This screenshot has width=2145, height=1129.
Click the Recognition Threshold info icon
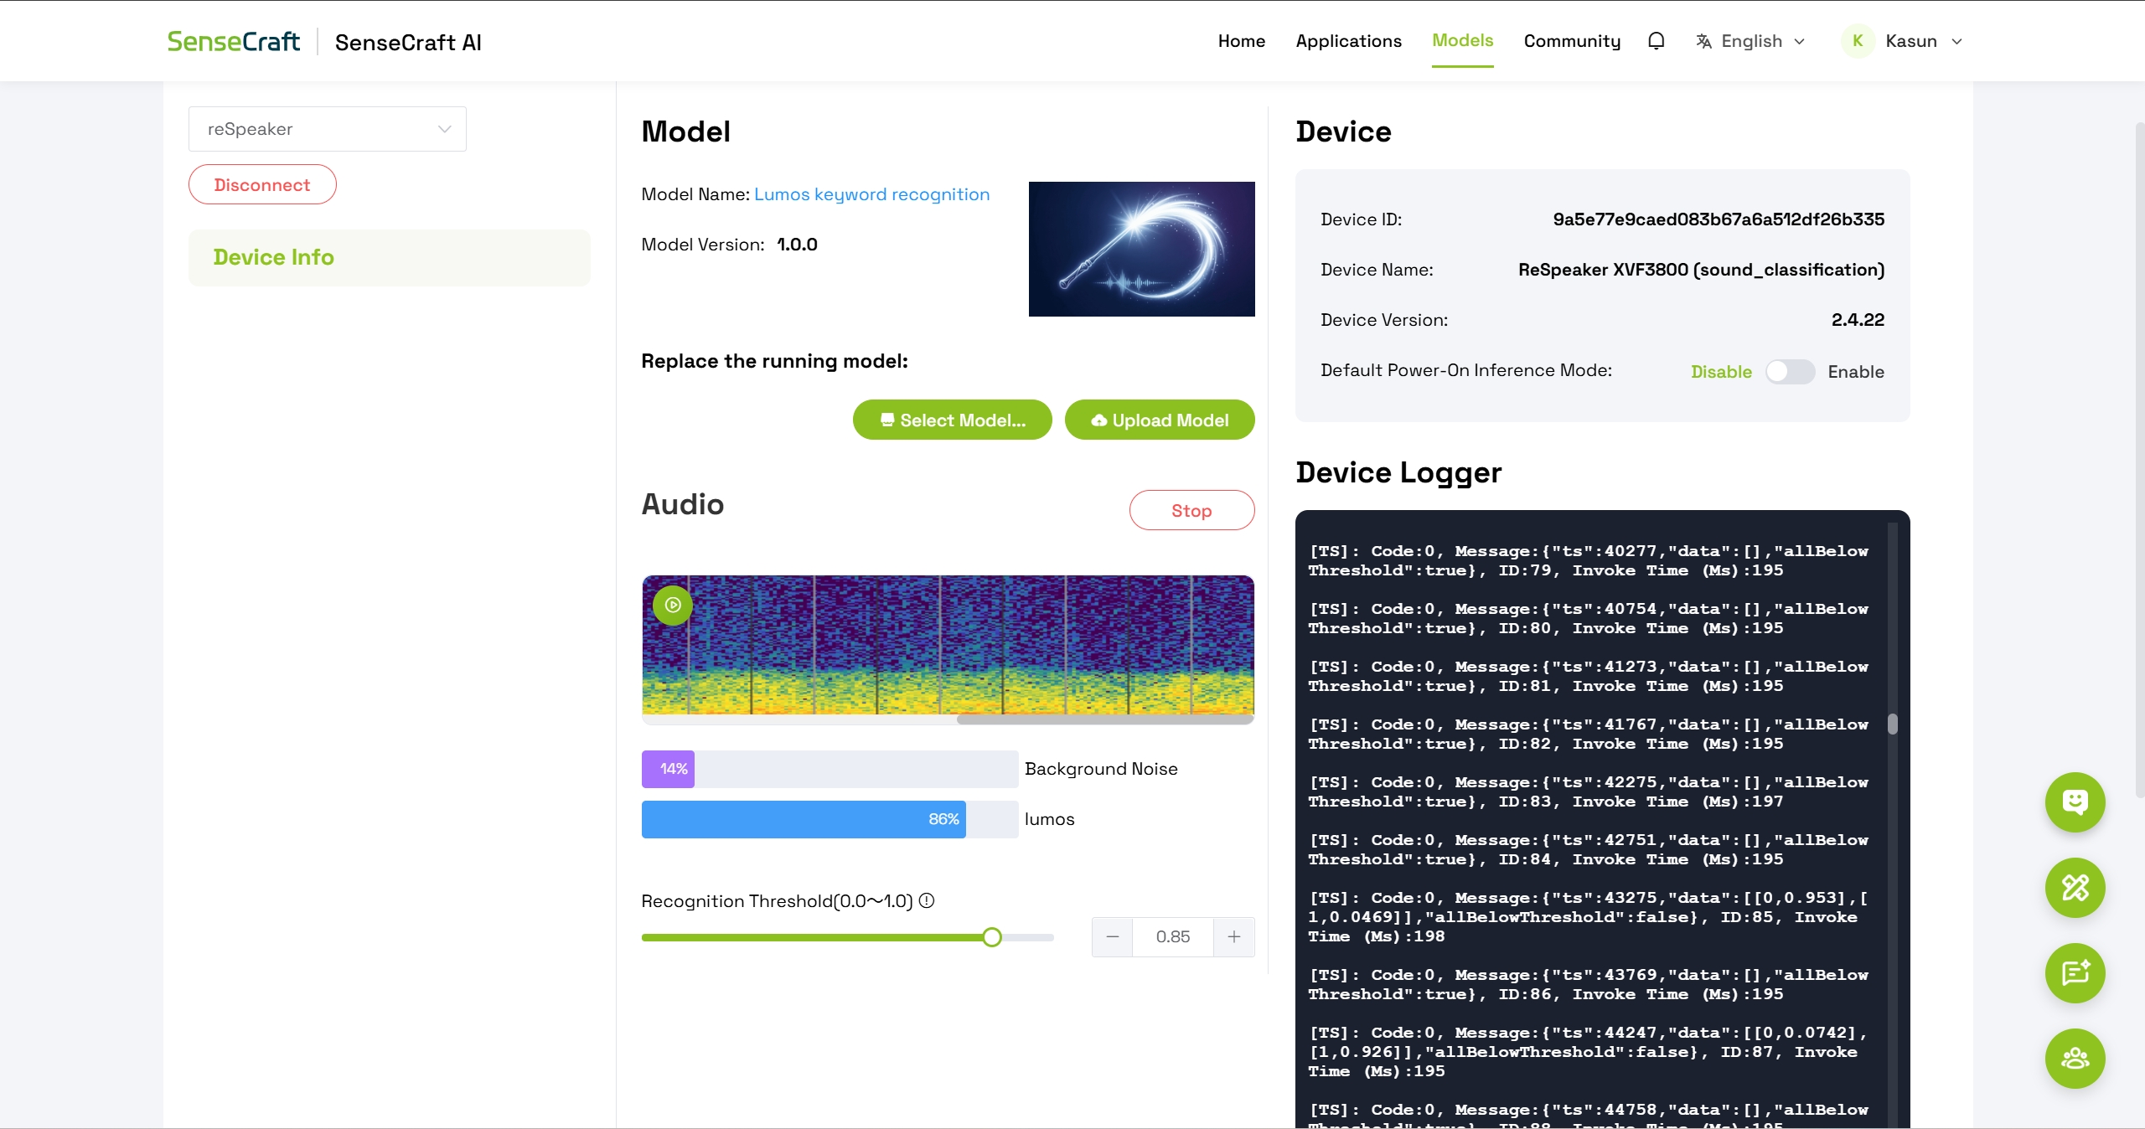point(927,901)
